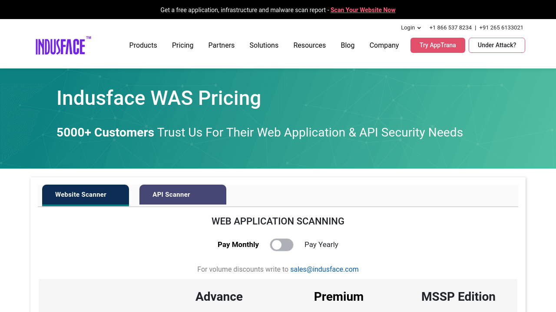Email sales@indusface.com link

(x=324, y=270)
